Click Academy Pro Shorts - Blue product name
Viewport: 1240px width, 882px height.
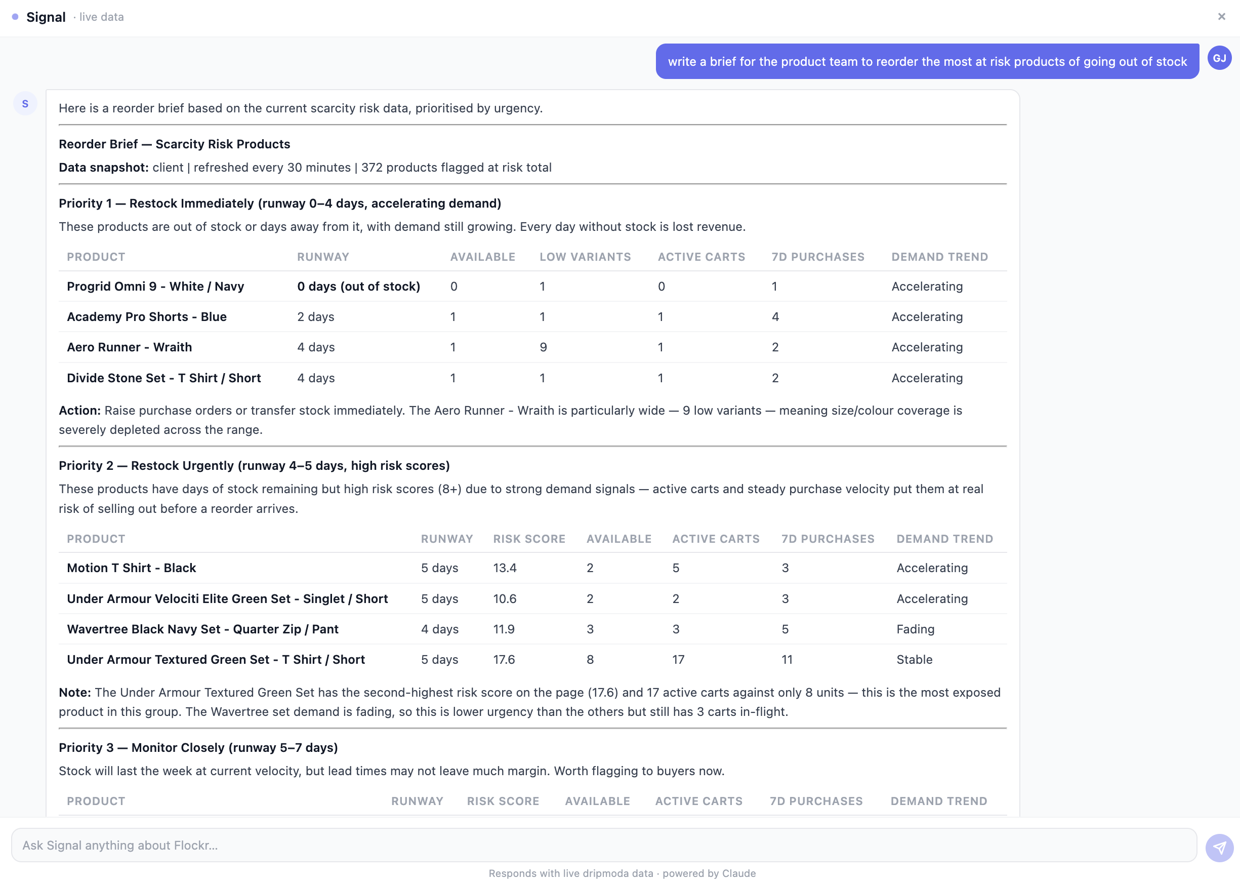(147, 316)
